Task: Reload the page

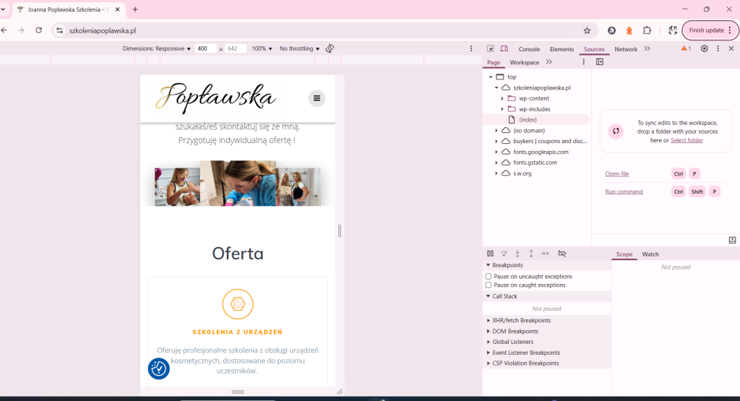Action: coord(39,30)
